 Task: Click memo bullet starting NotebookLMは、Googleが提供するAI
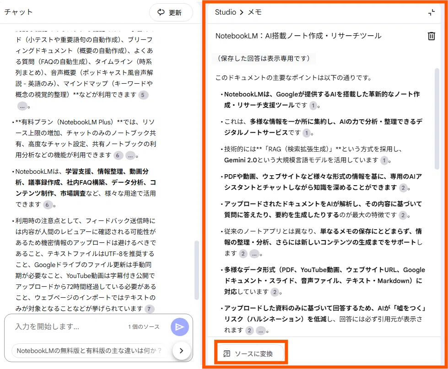point(321,100)
